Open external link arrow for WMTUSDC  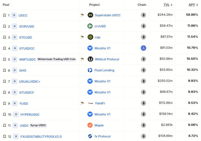point(15,59)
